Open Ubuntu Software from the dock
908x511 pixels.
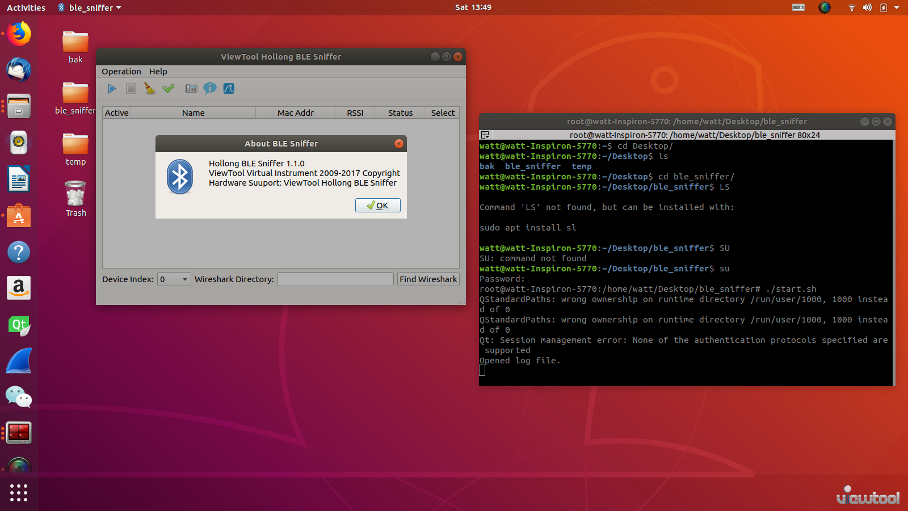pos(19,216)
